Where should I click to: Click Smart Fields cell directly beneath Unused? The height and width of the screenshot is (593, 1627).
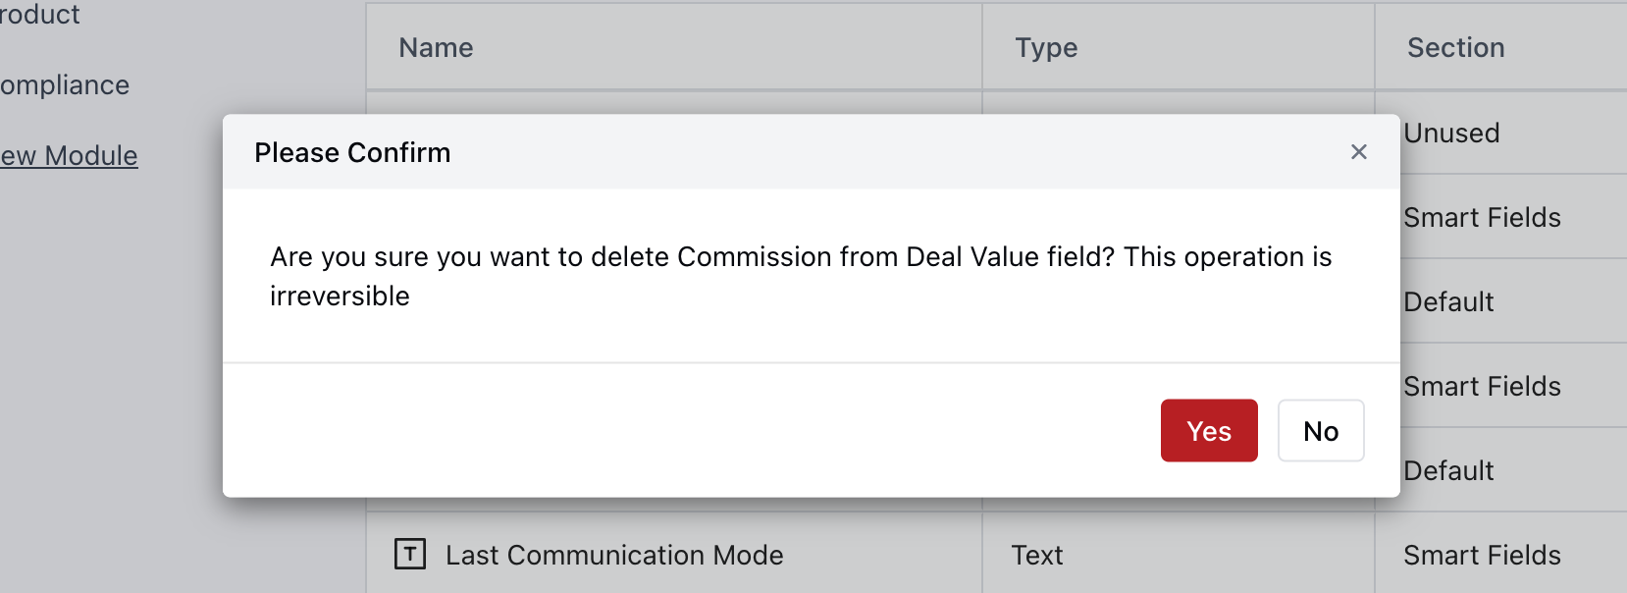1482,218
